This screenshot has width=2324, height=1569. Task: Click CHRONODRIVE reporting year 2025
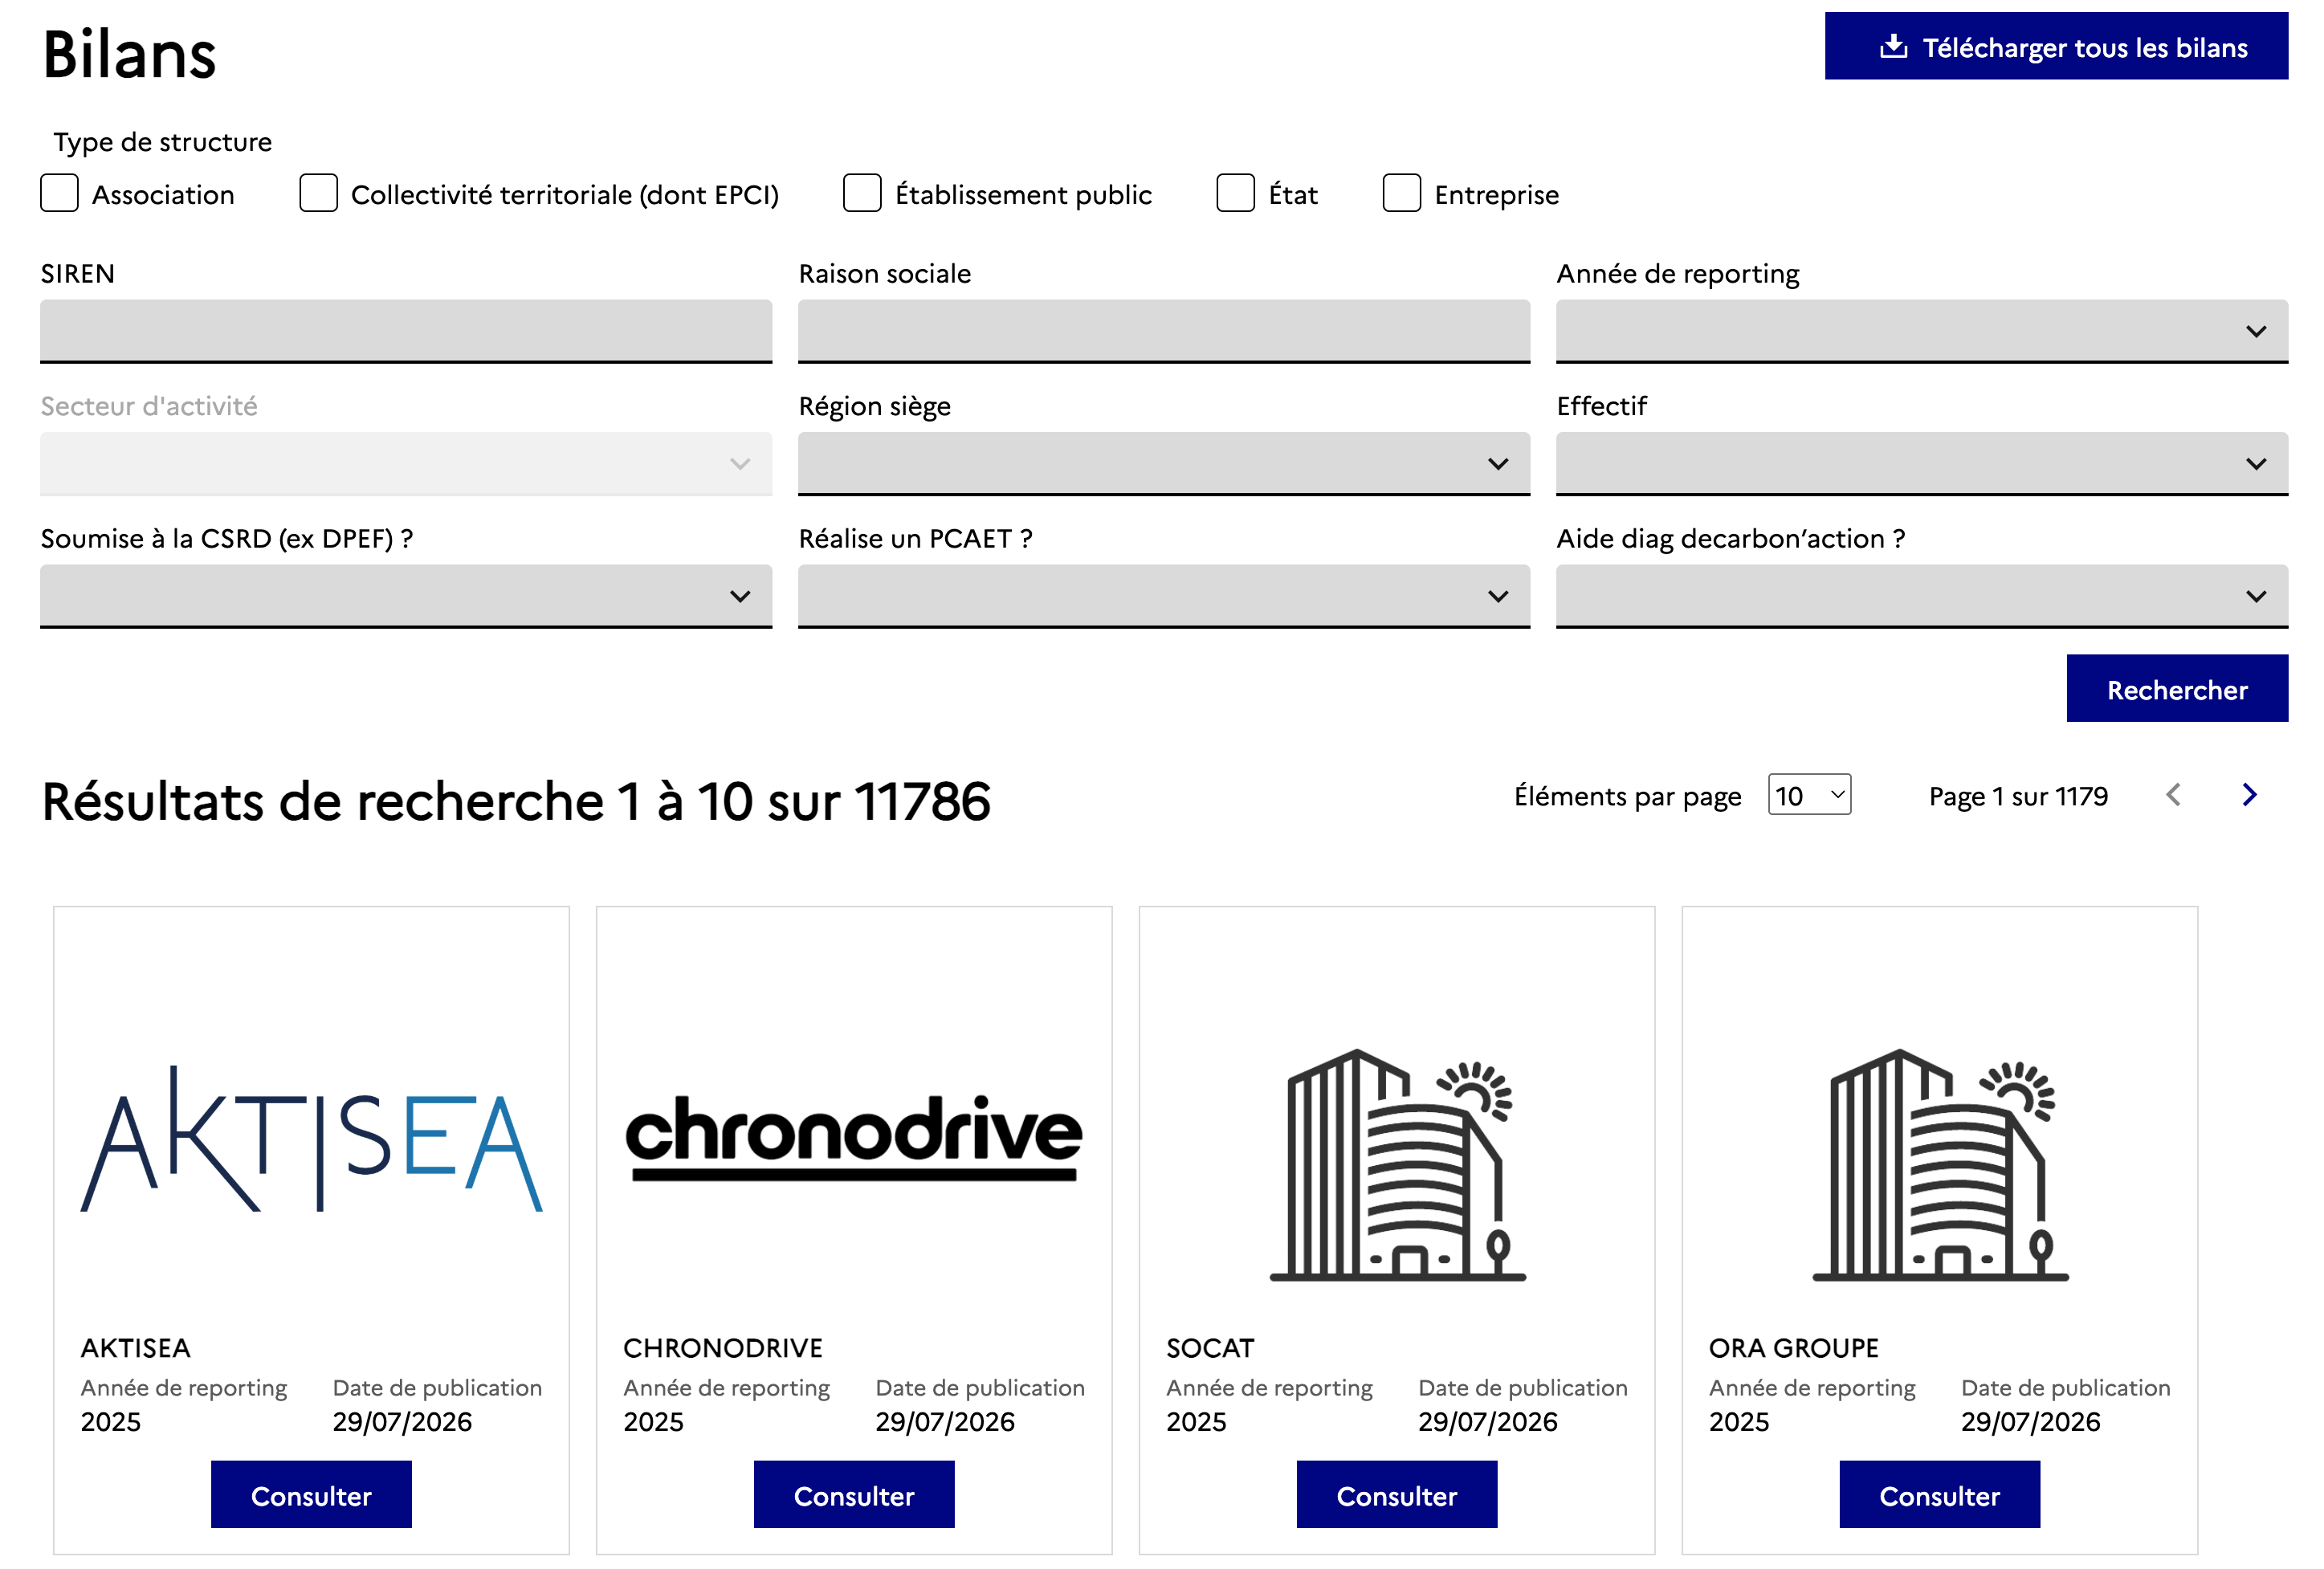pyautogui.click(x=653, y=1421)
